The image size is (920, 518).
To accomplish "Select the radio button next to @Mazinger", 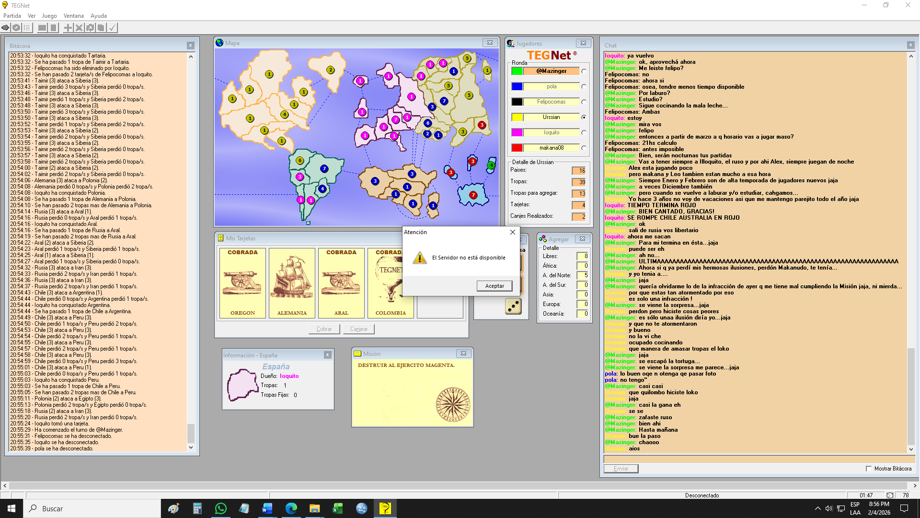I will (584, 71).
